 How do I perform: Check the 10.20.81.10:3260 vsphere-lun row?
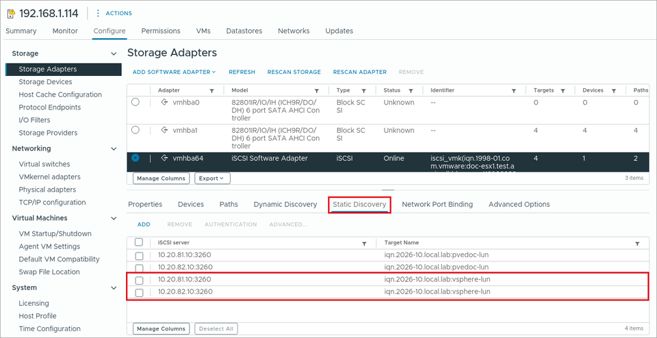tap(140, 280)
